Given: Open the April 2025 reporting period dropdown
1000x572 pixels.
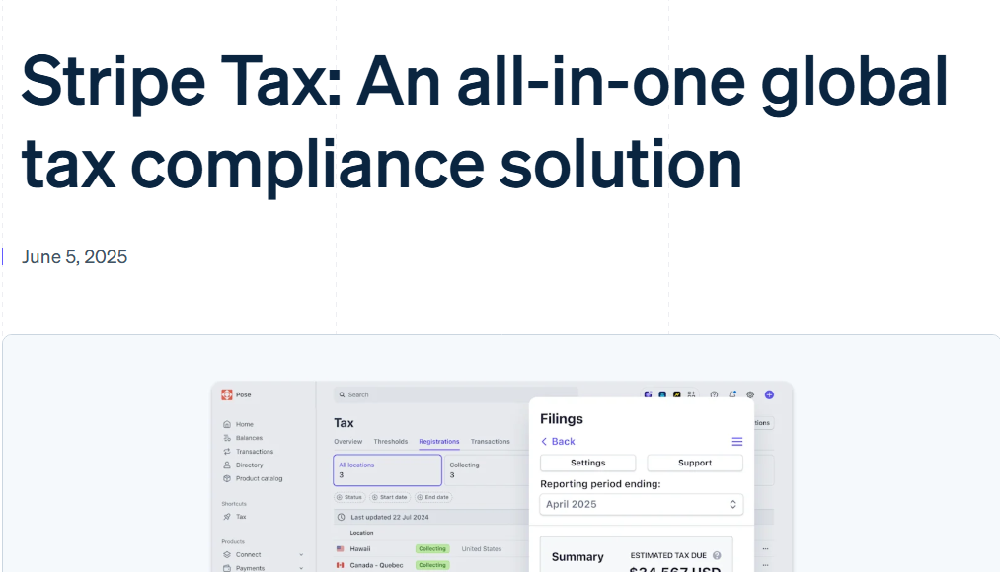Looking at the screenshot, I should (640, 504).
